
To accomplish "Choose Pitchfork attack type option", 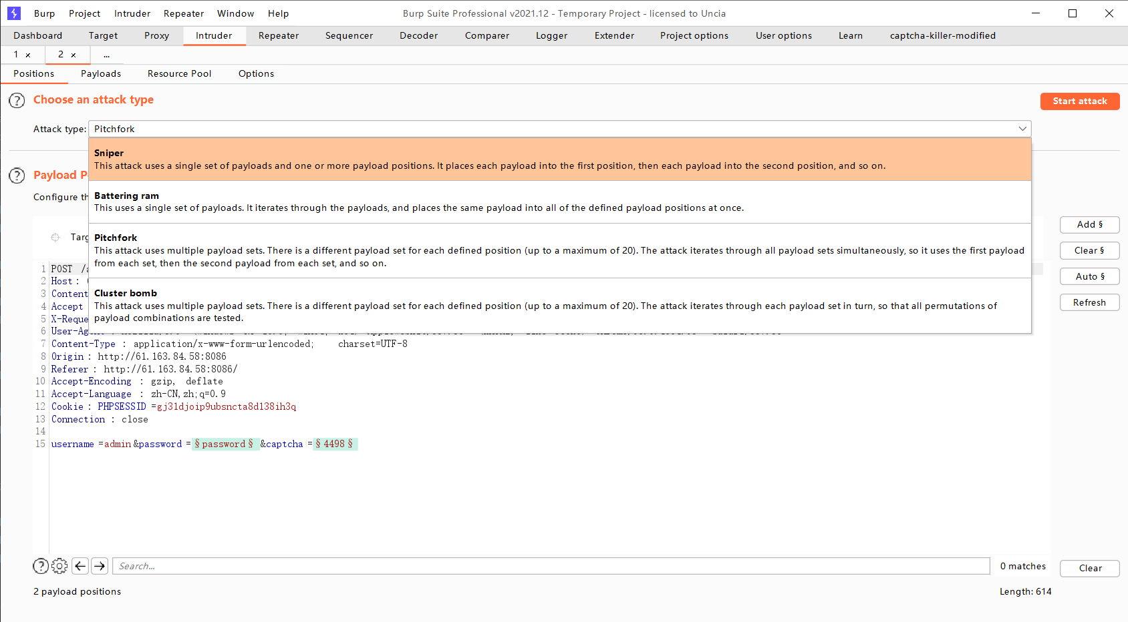I will pyautogui.click(x=560, y=250).
